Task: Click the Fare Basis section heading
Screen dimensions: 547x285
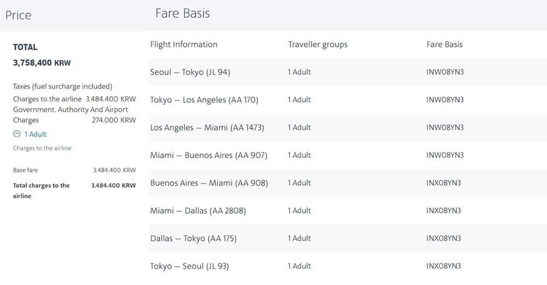Action: (183, 13)
